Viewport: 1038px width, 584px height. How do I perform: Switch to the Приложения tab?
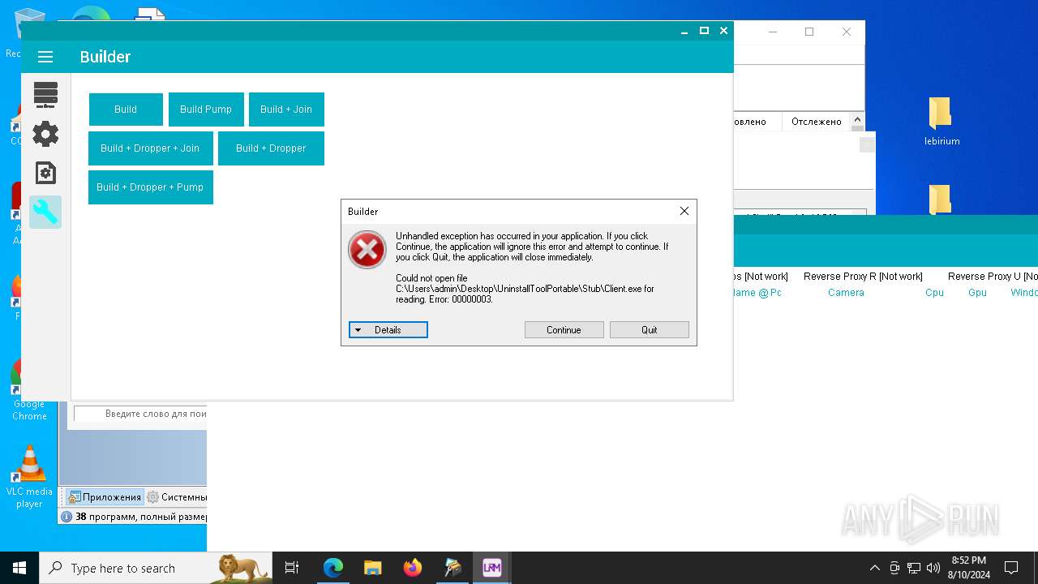pos(105,497)
